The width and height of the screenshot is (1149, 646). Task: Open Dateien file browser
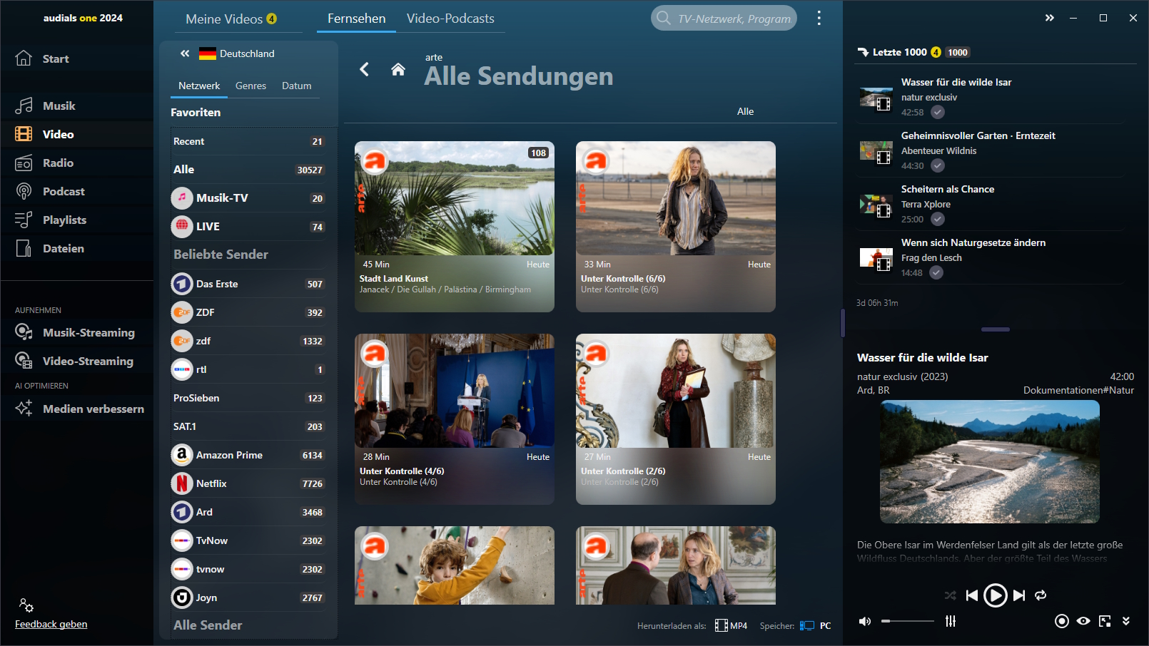point(50,248)
